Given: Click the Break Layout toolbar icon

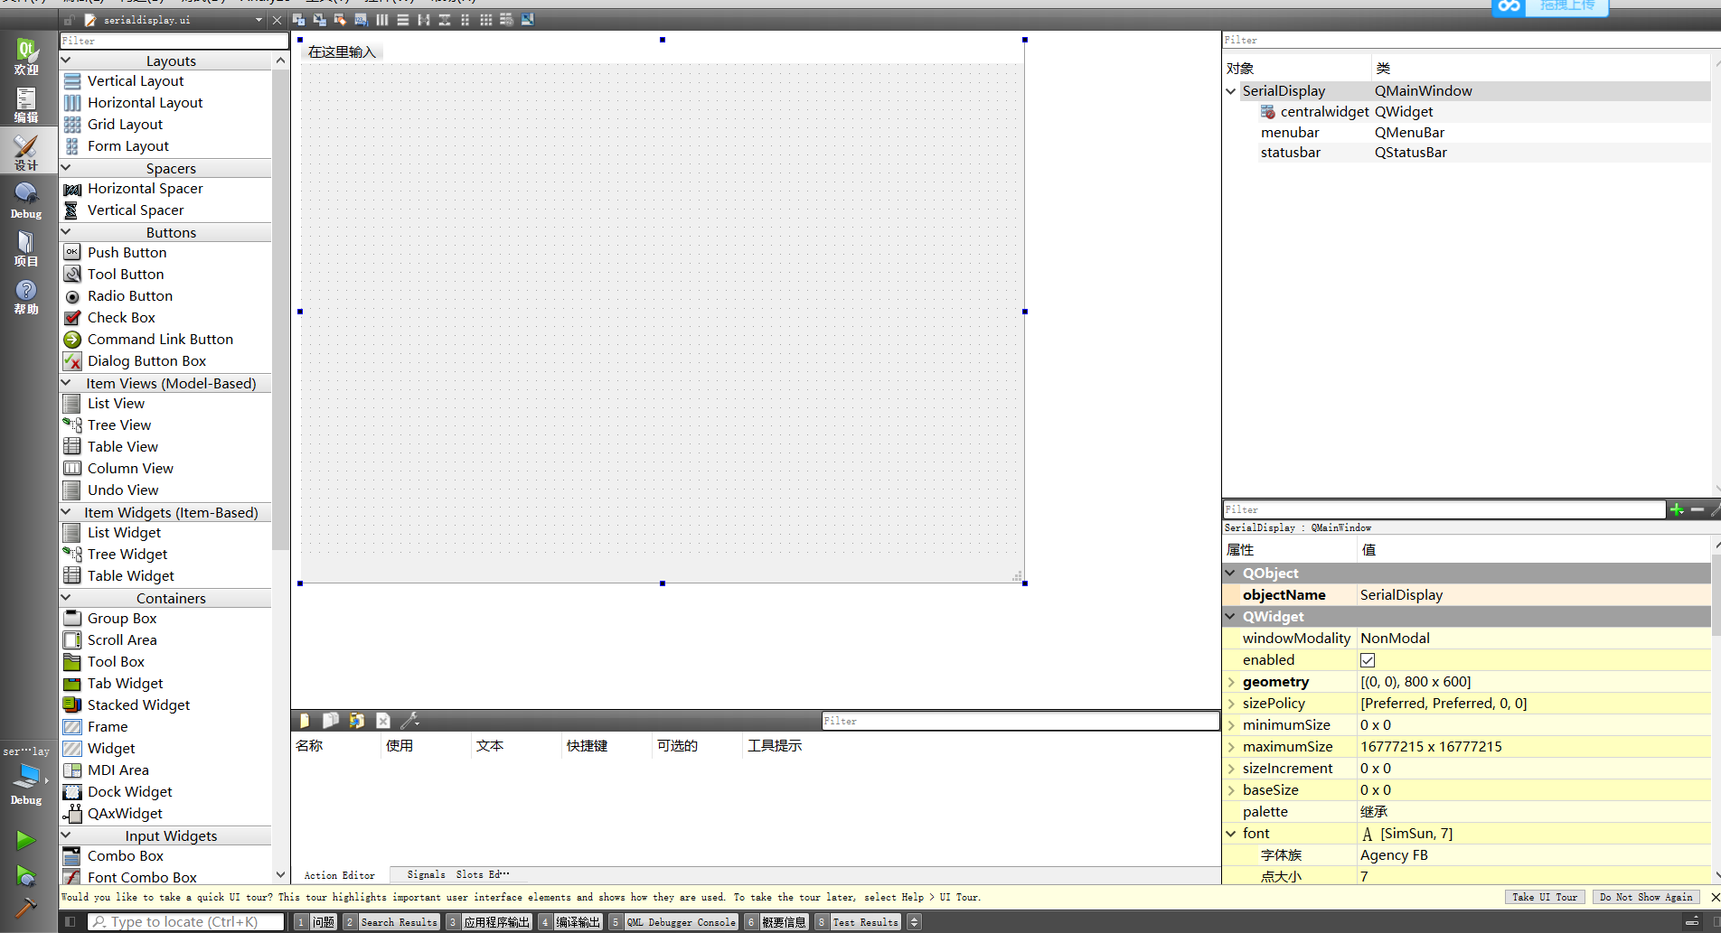Looking at the screenshot, I should coord(507,19).
